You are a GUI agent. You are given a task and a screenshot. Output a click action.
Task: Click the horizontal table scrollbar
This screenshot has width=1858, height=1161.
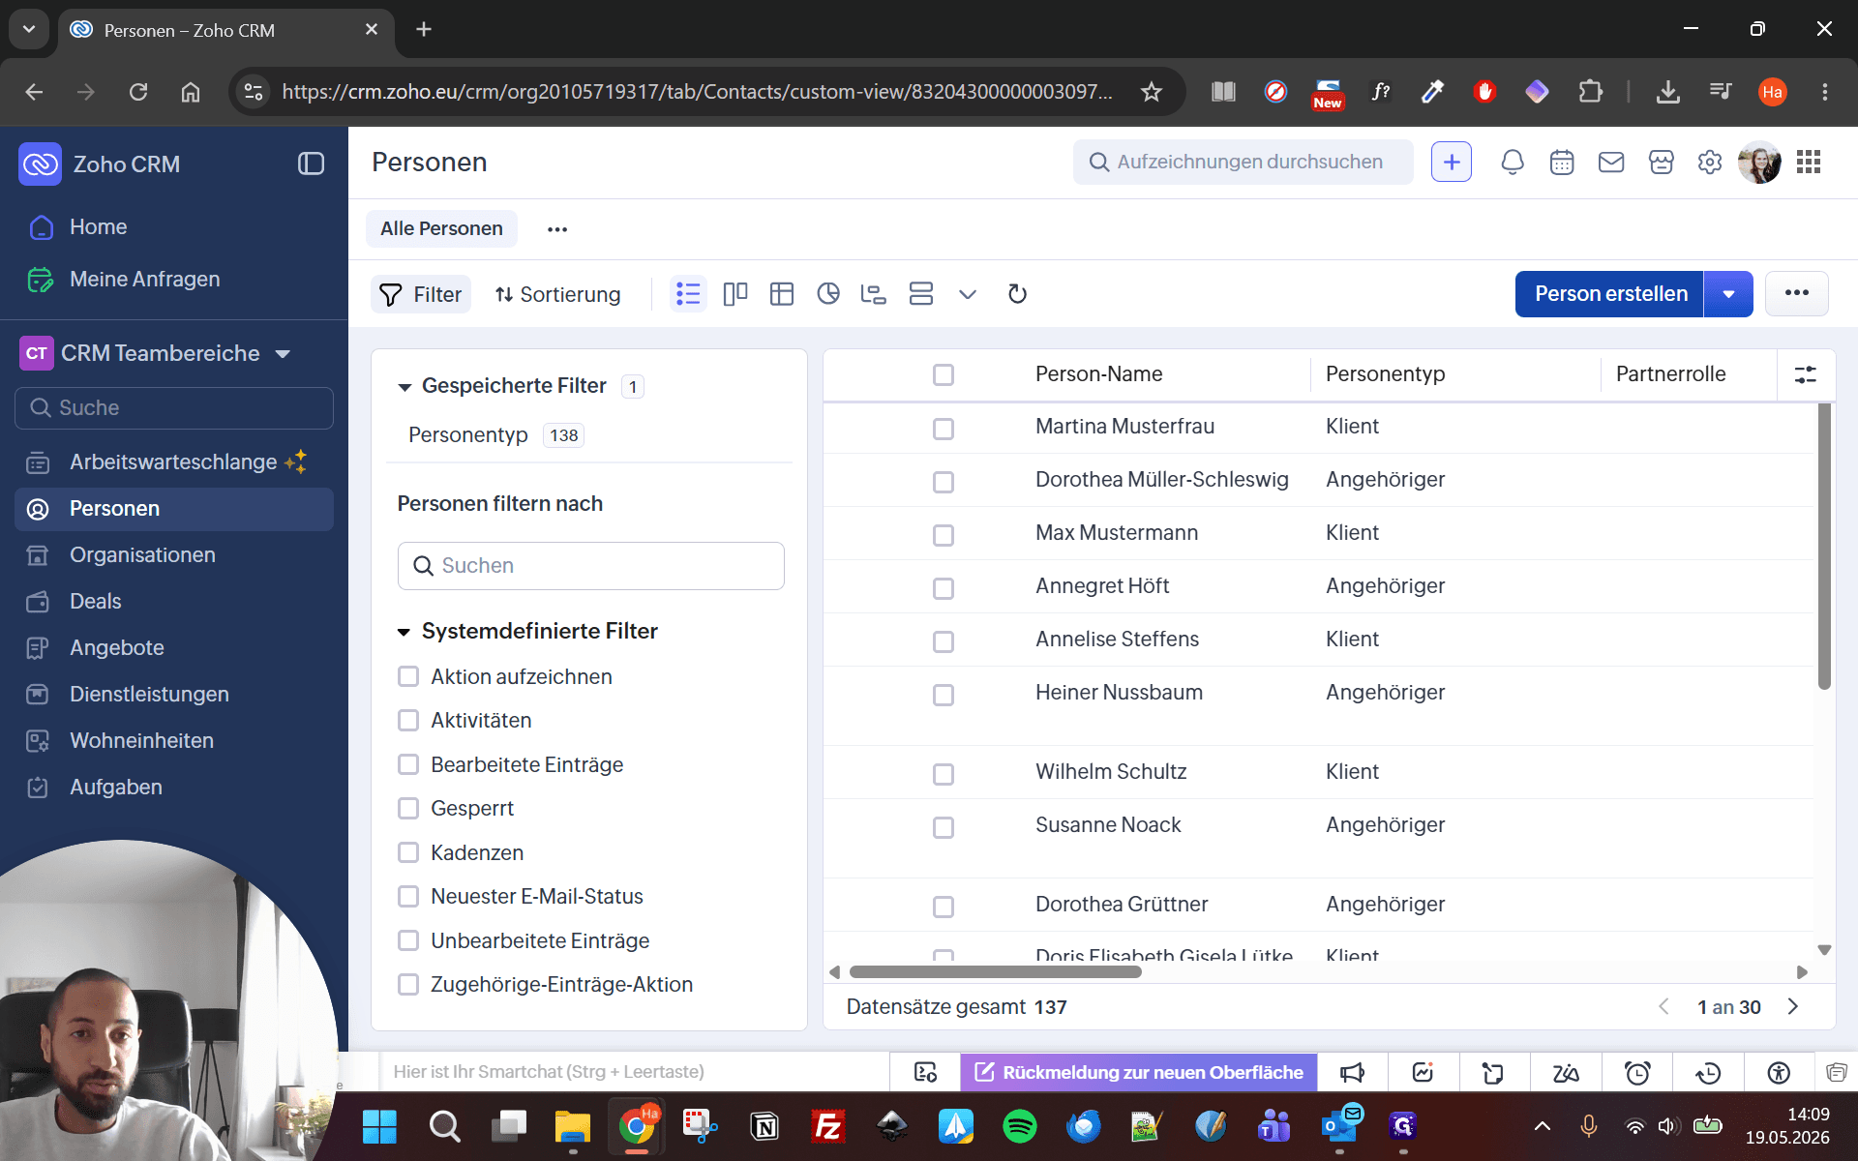(995, 972)
